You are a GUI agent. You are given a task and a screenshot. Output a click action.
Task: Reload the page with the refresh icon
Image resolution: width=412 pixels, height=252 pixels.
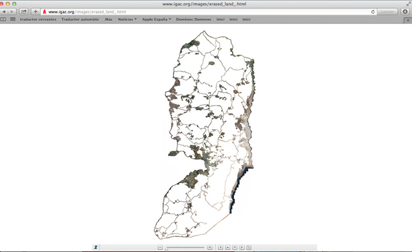pyautogui.click(x=373, y=12)
